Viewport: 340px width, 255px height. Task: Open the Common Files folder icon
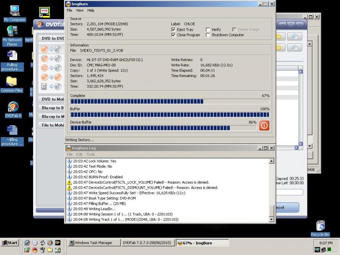pos(11,81)
